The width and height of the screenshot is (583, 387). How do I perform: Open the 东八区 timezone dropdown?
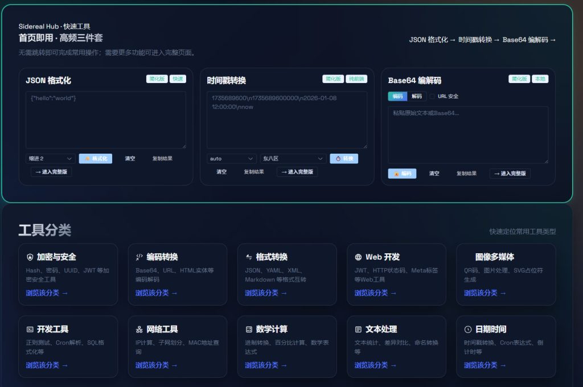(293, 159)
